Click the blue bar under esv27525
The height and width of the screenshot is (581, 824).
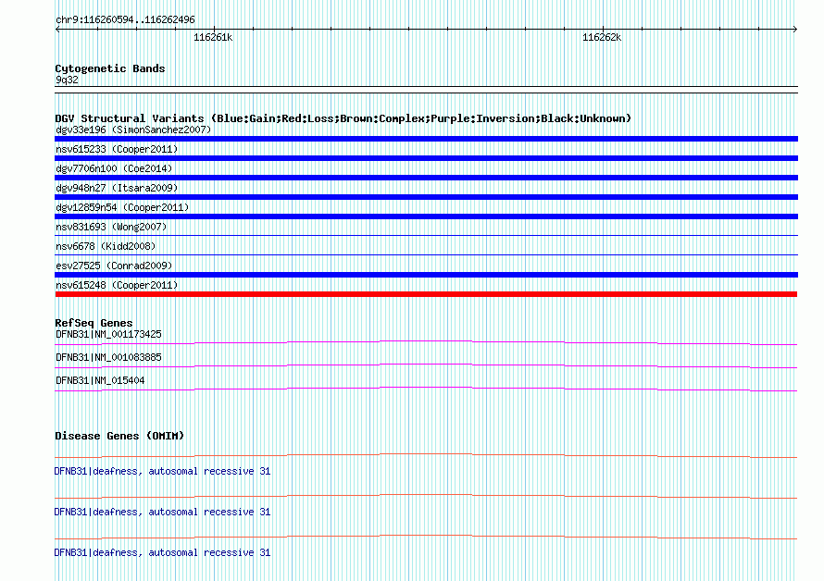[x=426, y=275]
